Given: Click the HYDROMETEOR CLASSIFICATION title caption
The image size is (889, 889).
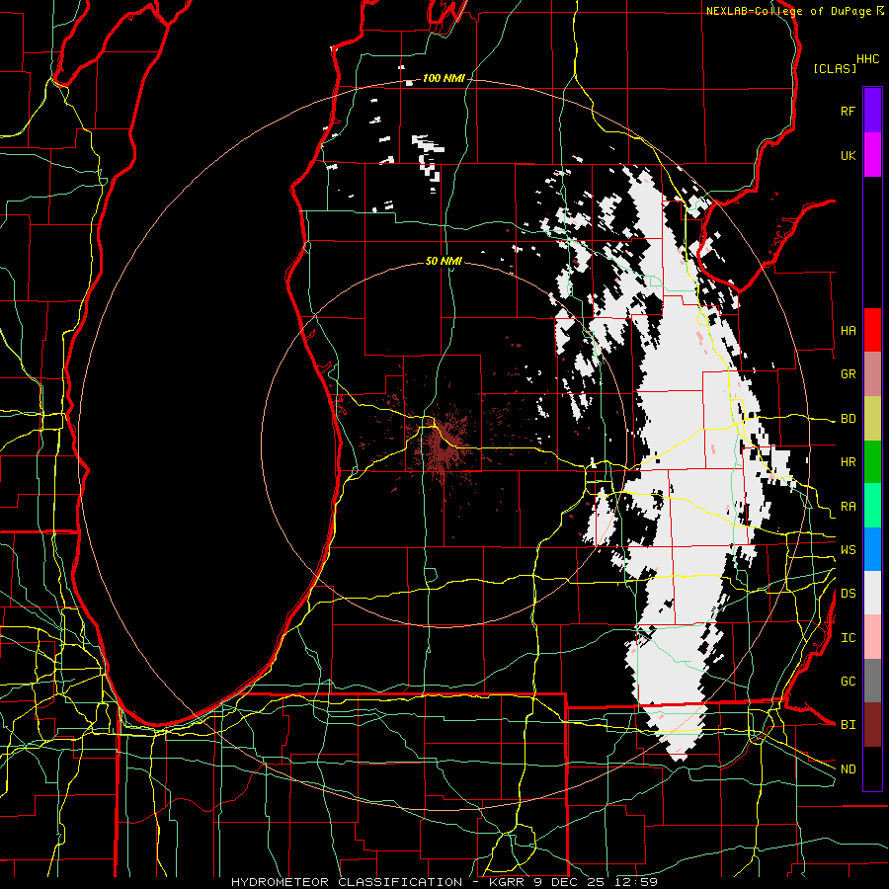Looking at the screenshot, I should pos(444,882).
